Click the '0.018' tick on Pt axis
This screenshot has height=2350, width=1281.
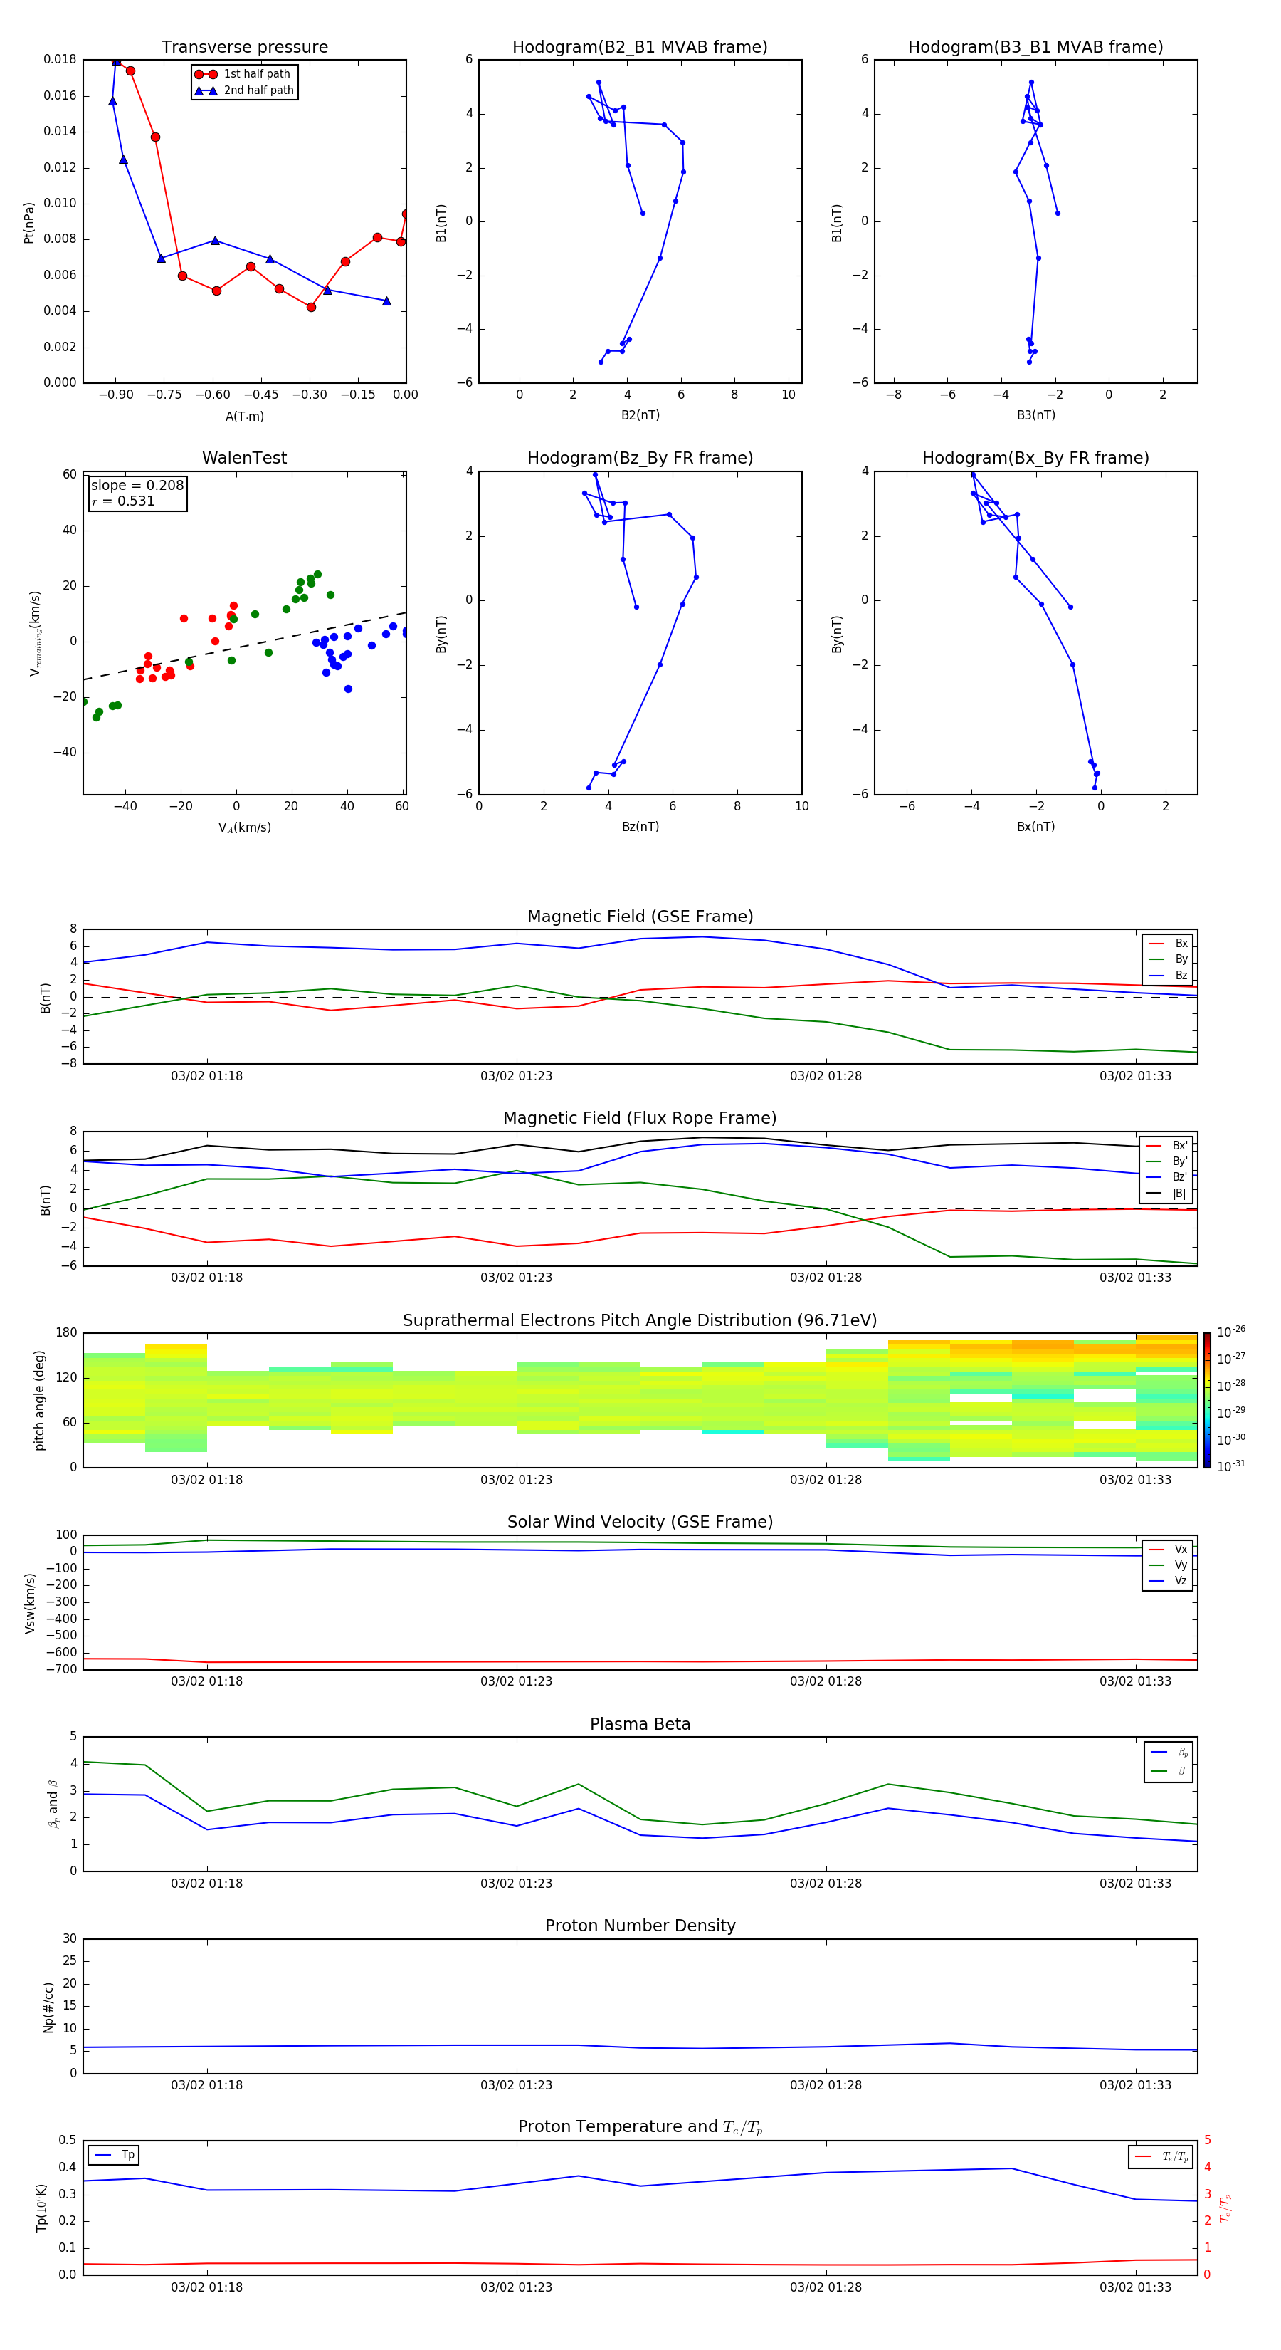click(60, 59)
